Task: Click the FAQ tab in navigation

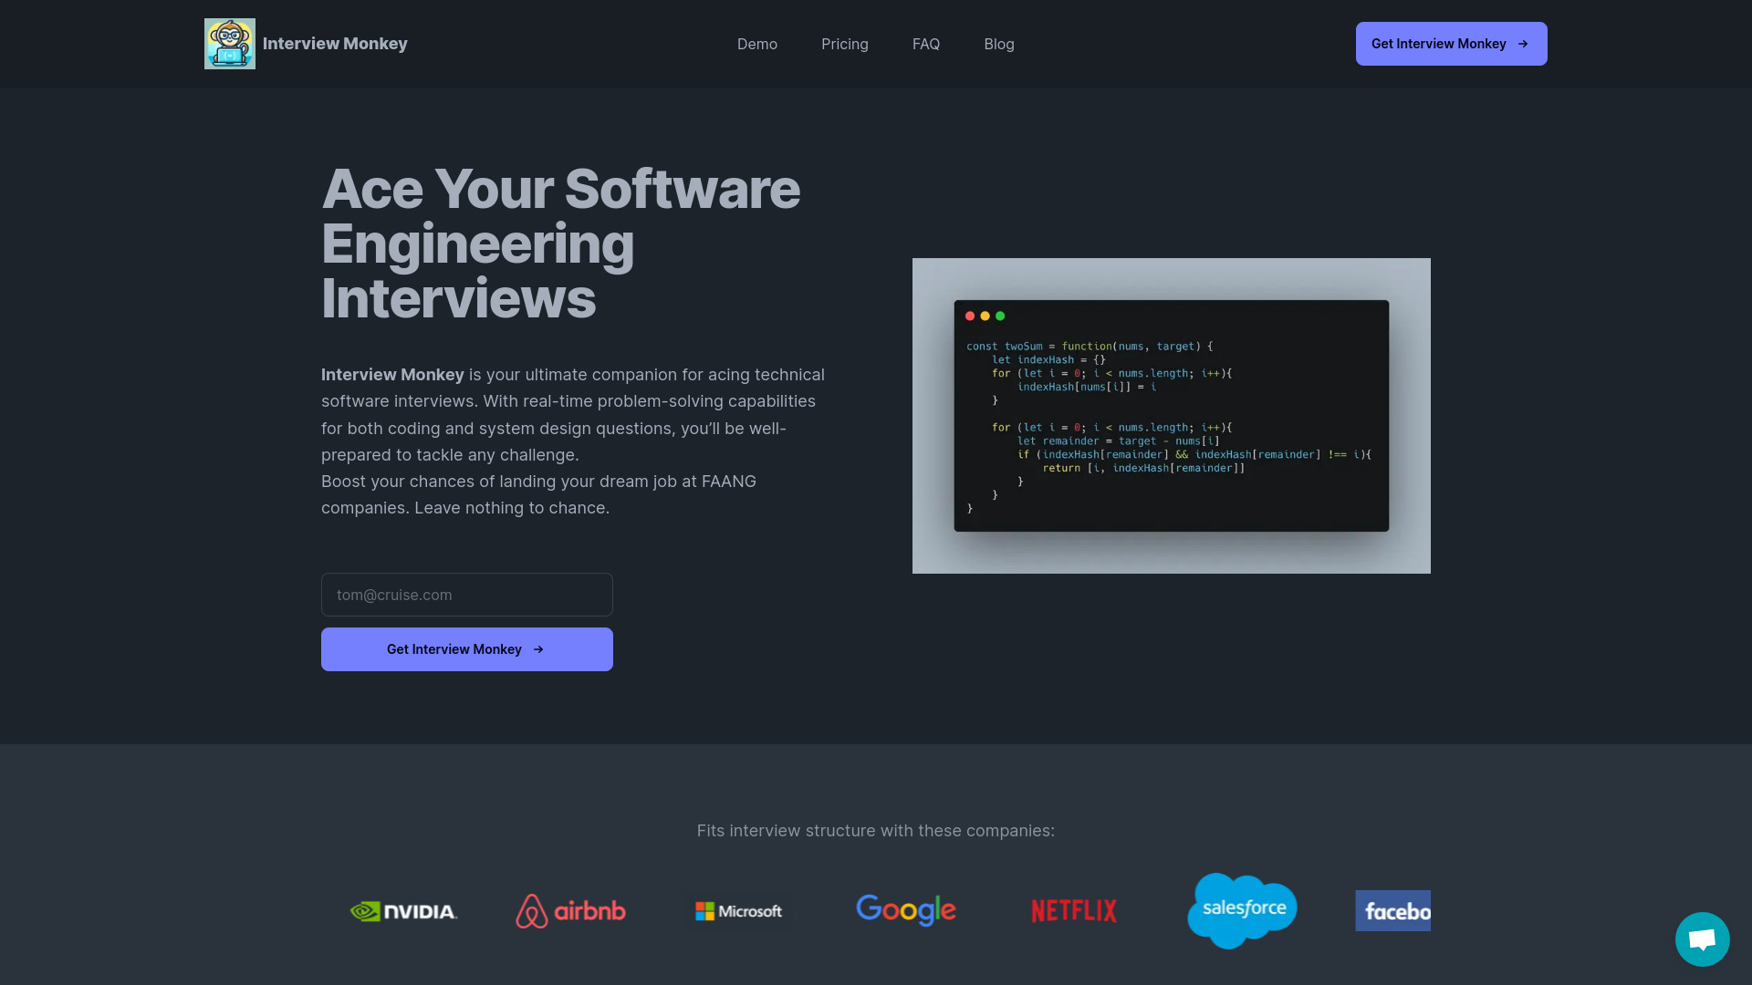Action: 925,43
